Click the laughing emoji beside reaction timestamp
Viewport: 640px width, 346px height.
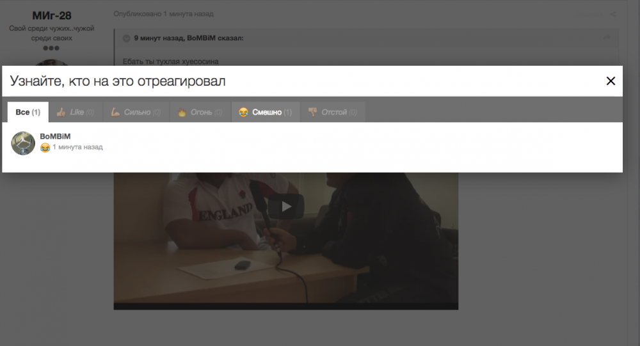coord(45,148)
